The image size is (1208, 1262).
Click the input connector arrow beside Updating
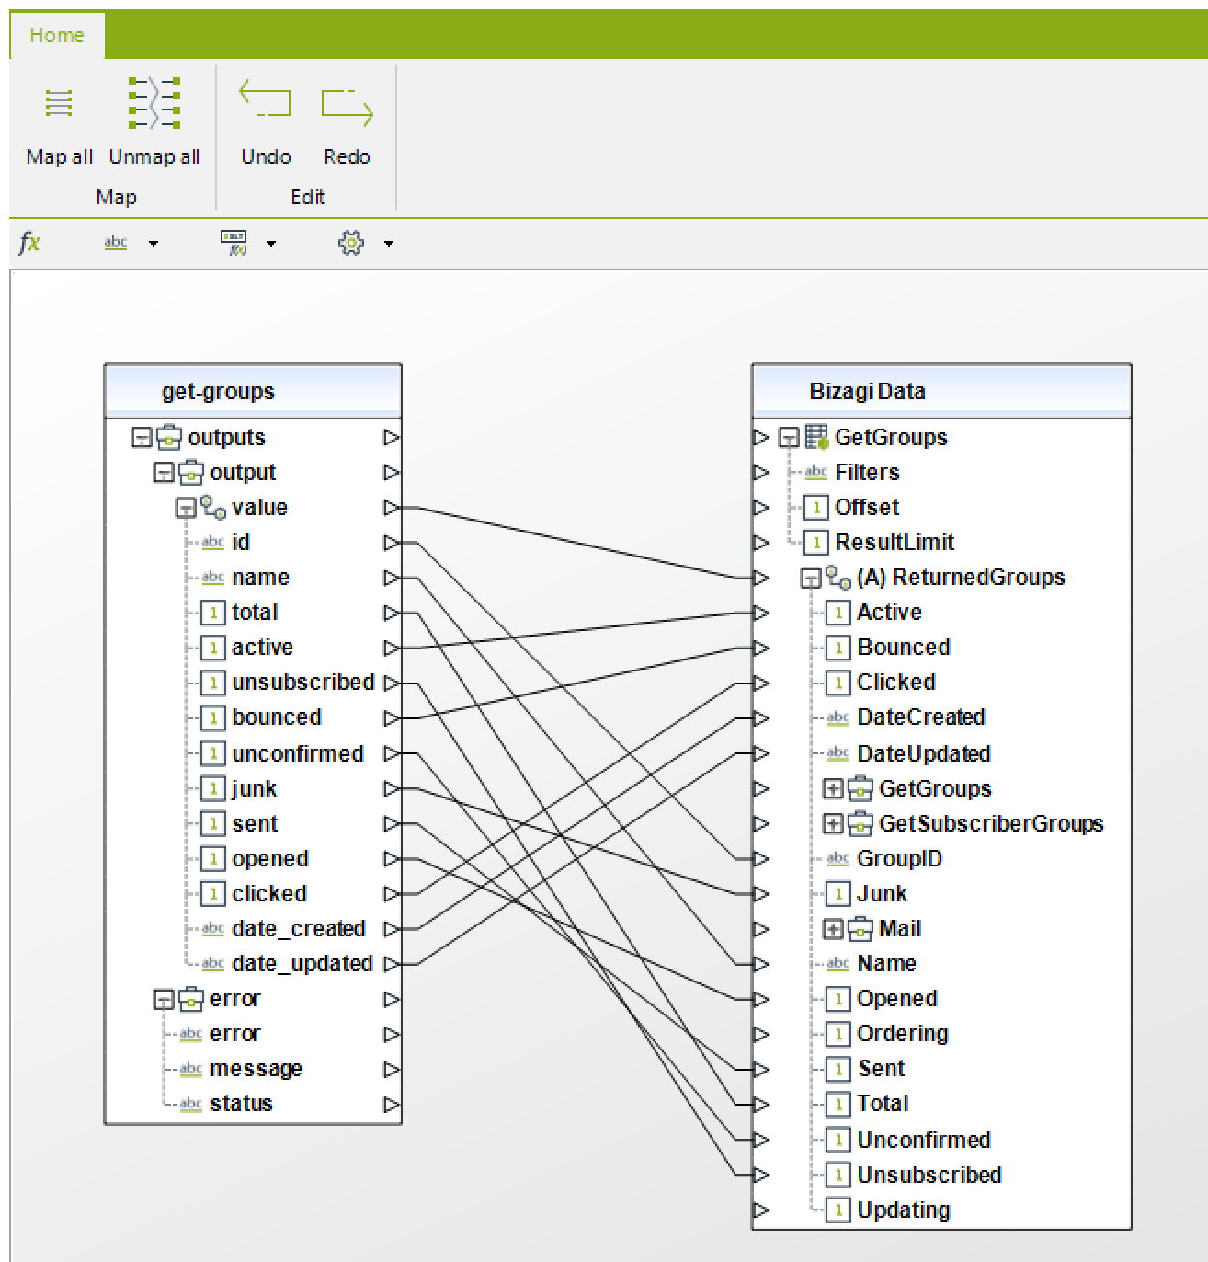[760, 1210]
